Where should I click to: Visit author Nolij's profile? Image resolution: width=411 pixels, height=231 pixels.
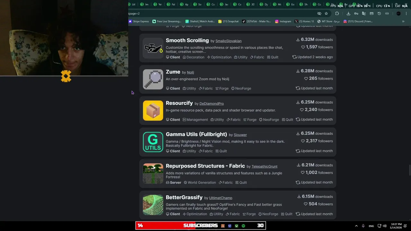(x=190, y=73)
